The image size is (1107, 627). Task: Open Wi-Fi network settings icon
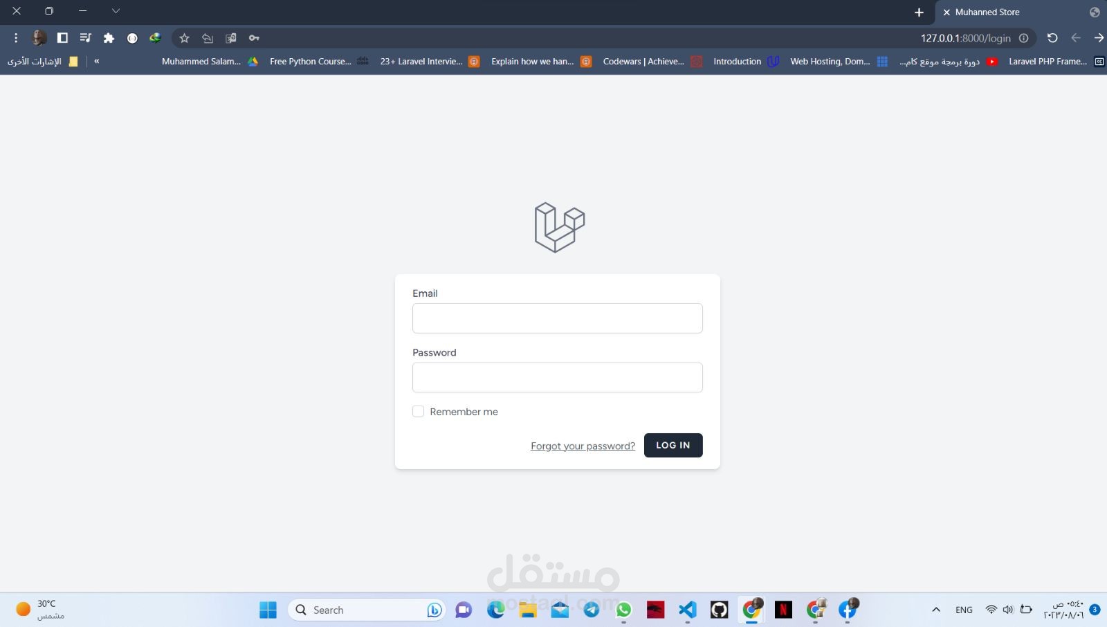click(x=991, y=610)
